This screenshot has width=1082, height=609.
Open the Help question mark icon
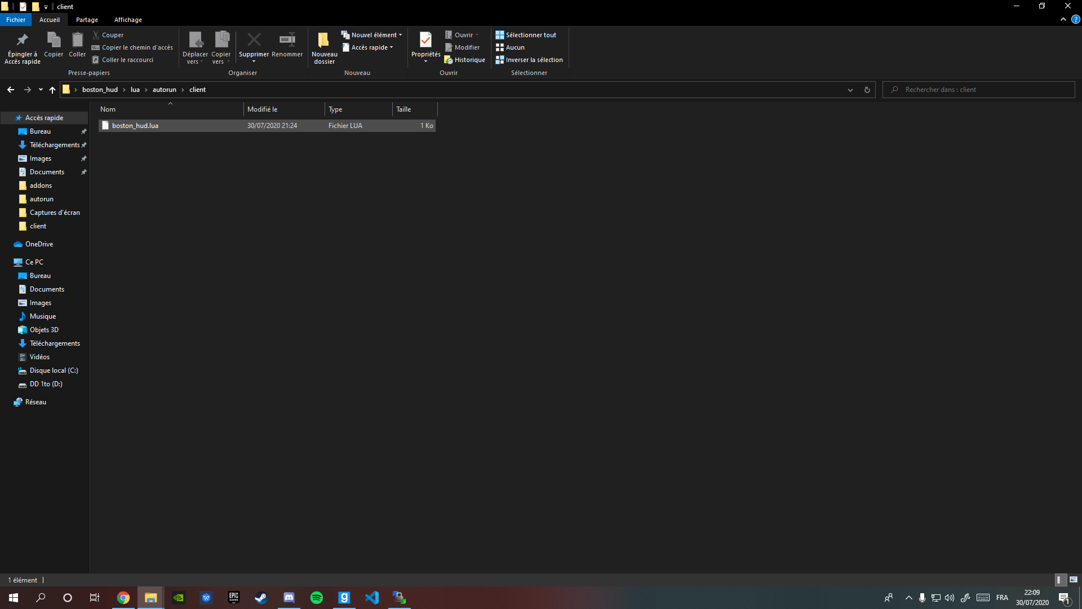point(1075,19)
